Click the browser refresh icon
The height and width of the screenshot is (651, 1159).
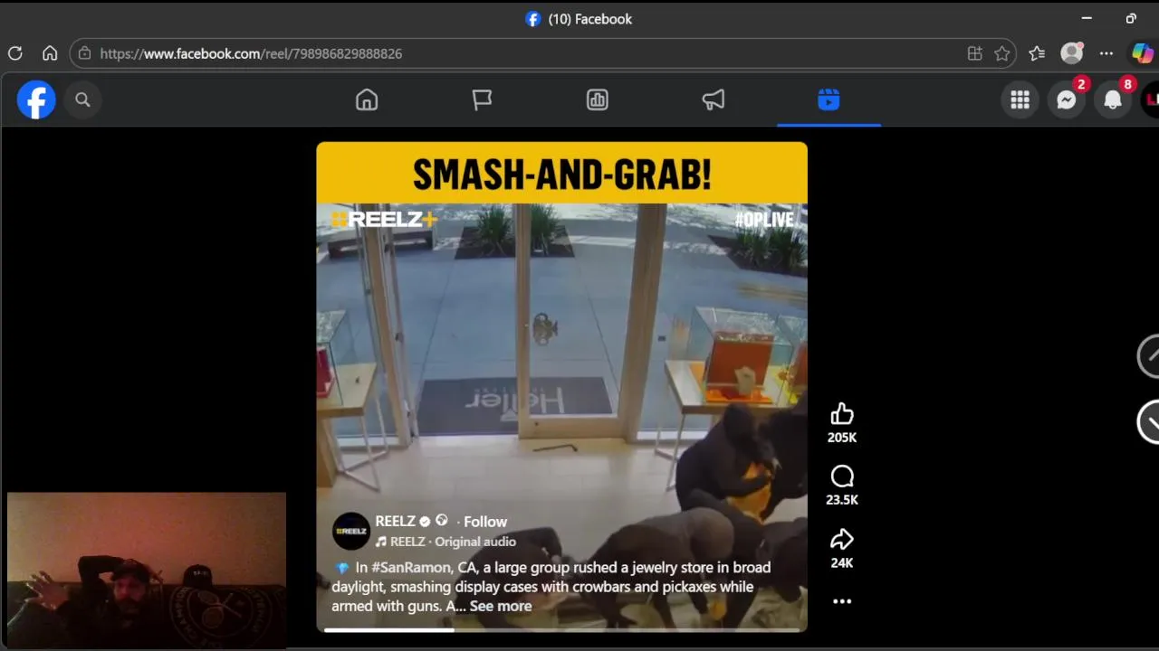pyautogui.click(x=14, y=53)
